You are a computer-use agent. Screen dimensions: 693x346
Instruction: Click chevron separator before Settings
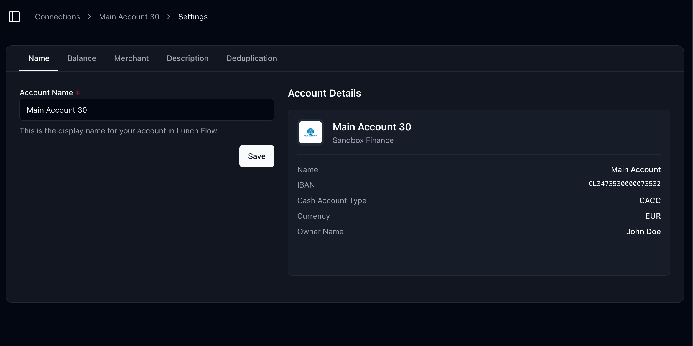pyautogui.click(x=169, y=17)
